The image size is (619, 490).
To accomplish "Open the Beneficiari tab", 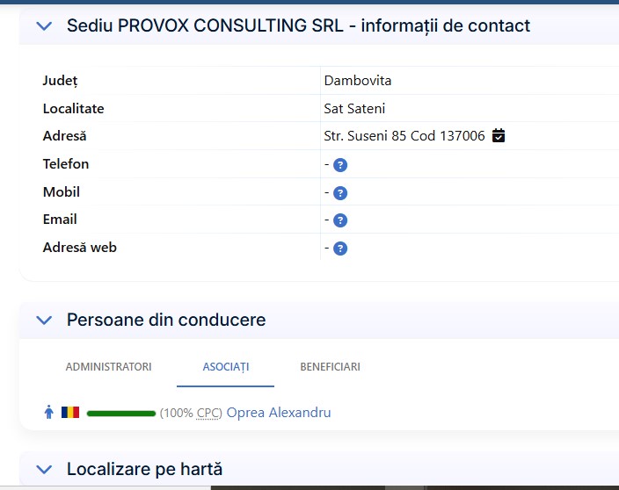I will pyautogui.click(x=330, y=367).
